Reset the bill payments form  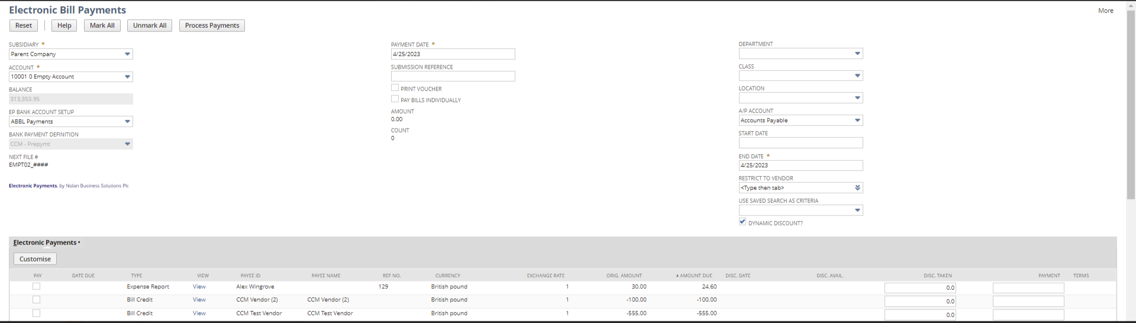coord(24,25)
